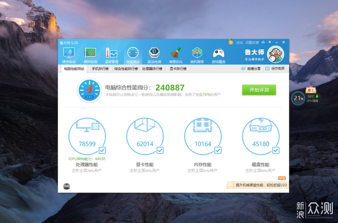The width and height of the screenshot is (338, 223).
Task: Select 性能测试 performance test icon
Action: click(x=133, y=55)
